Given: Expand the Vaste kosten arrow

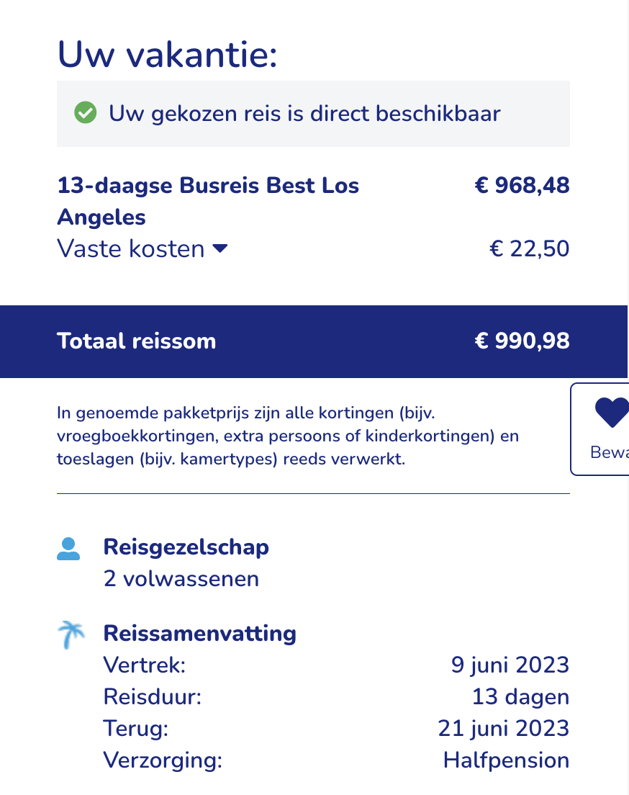Looking at the screenshot, I should (x=220, y=248).
